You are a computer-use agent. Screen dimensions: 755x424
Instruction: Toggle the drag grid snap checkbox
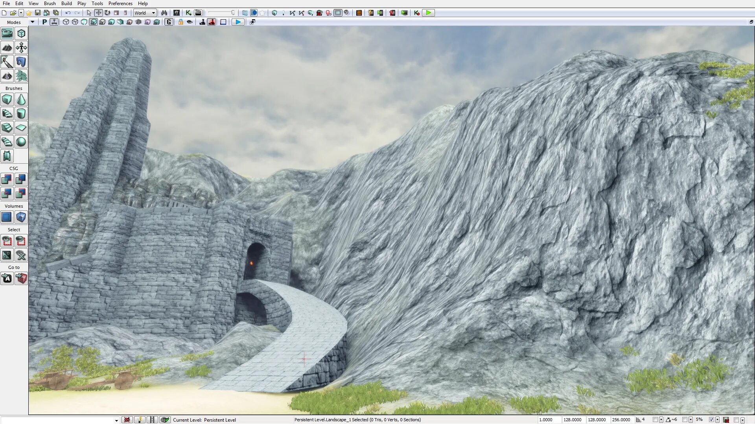point(655,420)
